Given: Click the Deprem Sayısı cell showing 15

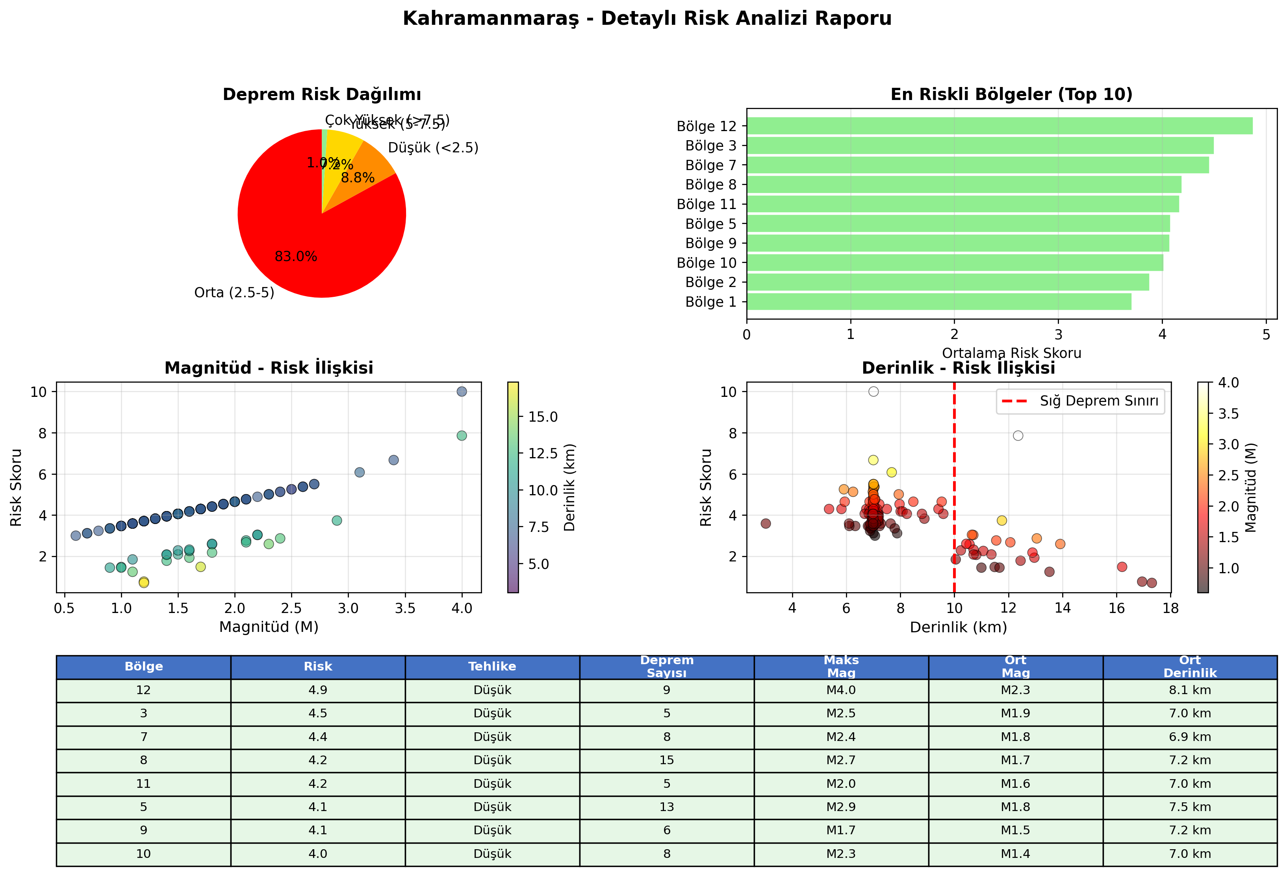Looking at the screenshot, I should click(x=667, y=761).
